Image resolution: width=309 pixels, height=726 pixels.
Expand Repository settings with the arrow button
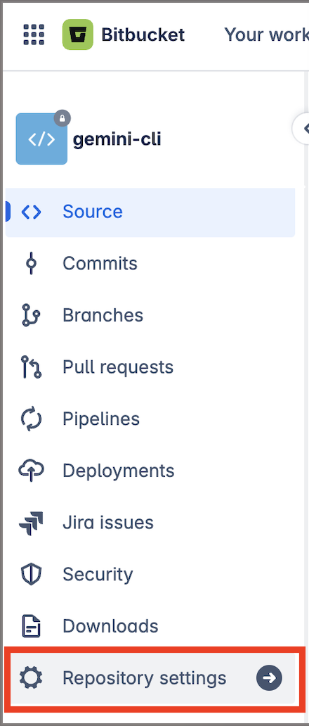click(269, 678)
